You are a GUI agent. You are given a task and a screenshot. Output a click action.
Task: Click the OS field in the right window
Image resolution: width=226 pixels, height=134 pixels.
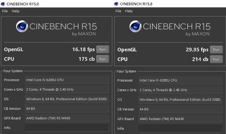click(180, 100)
